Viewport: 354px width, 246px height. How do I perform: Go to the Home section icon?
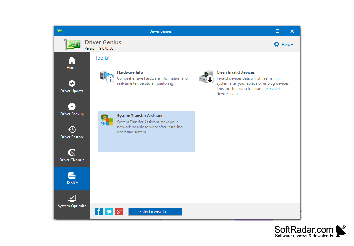(72, 60)
